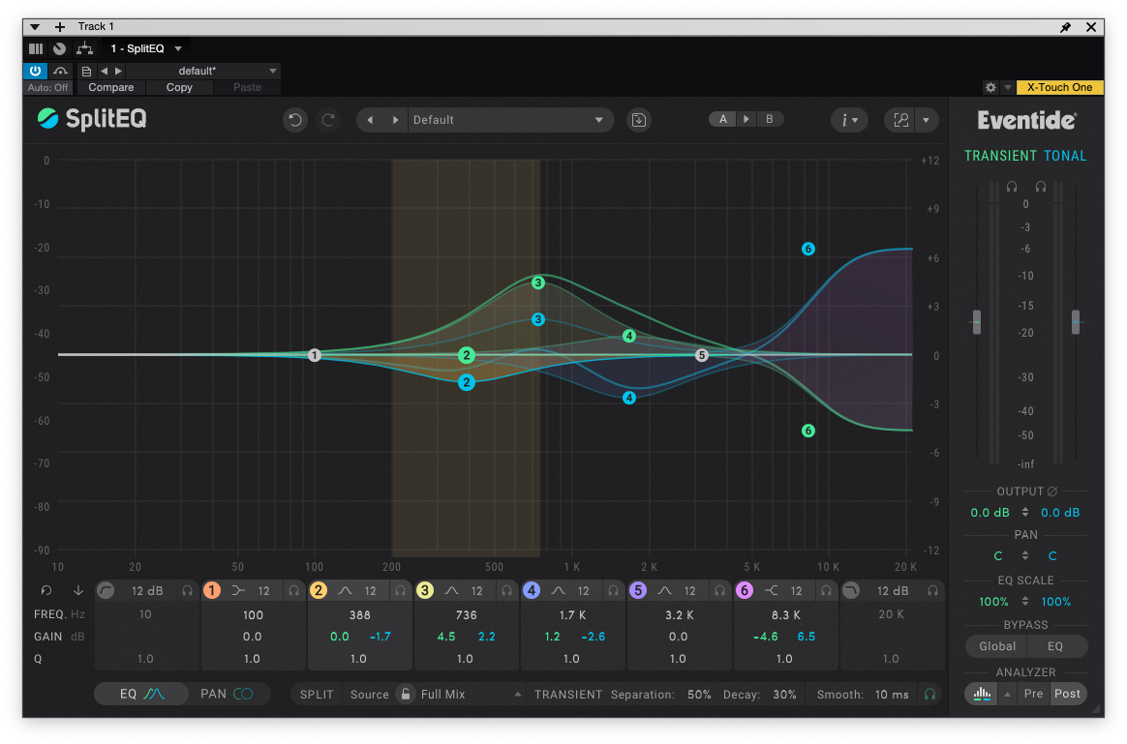Open the default* preset list dropdown
The height and width of the screenshot is (744, 1127).
[x=203, y=71]
